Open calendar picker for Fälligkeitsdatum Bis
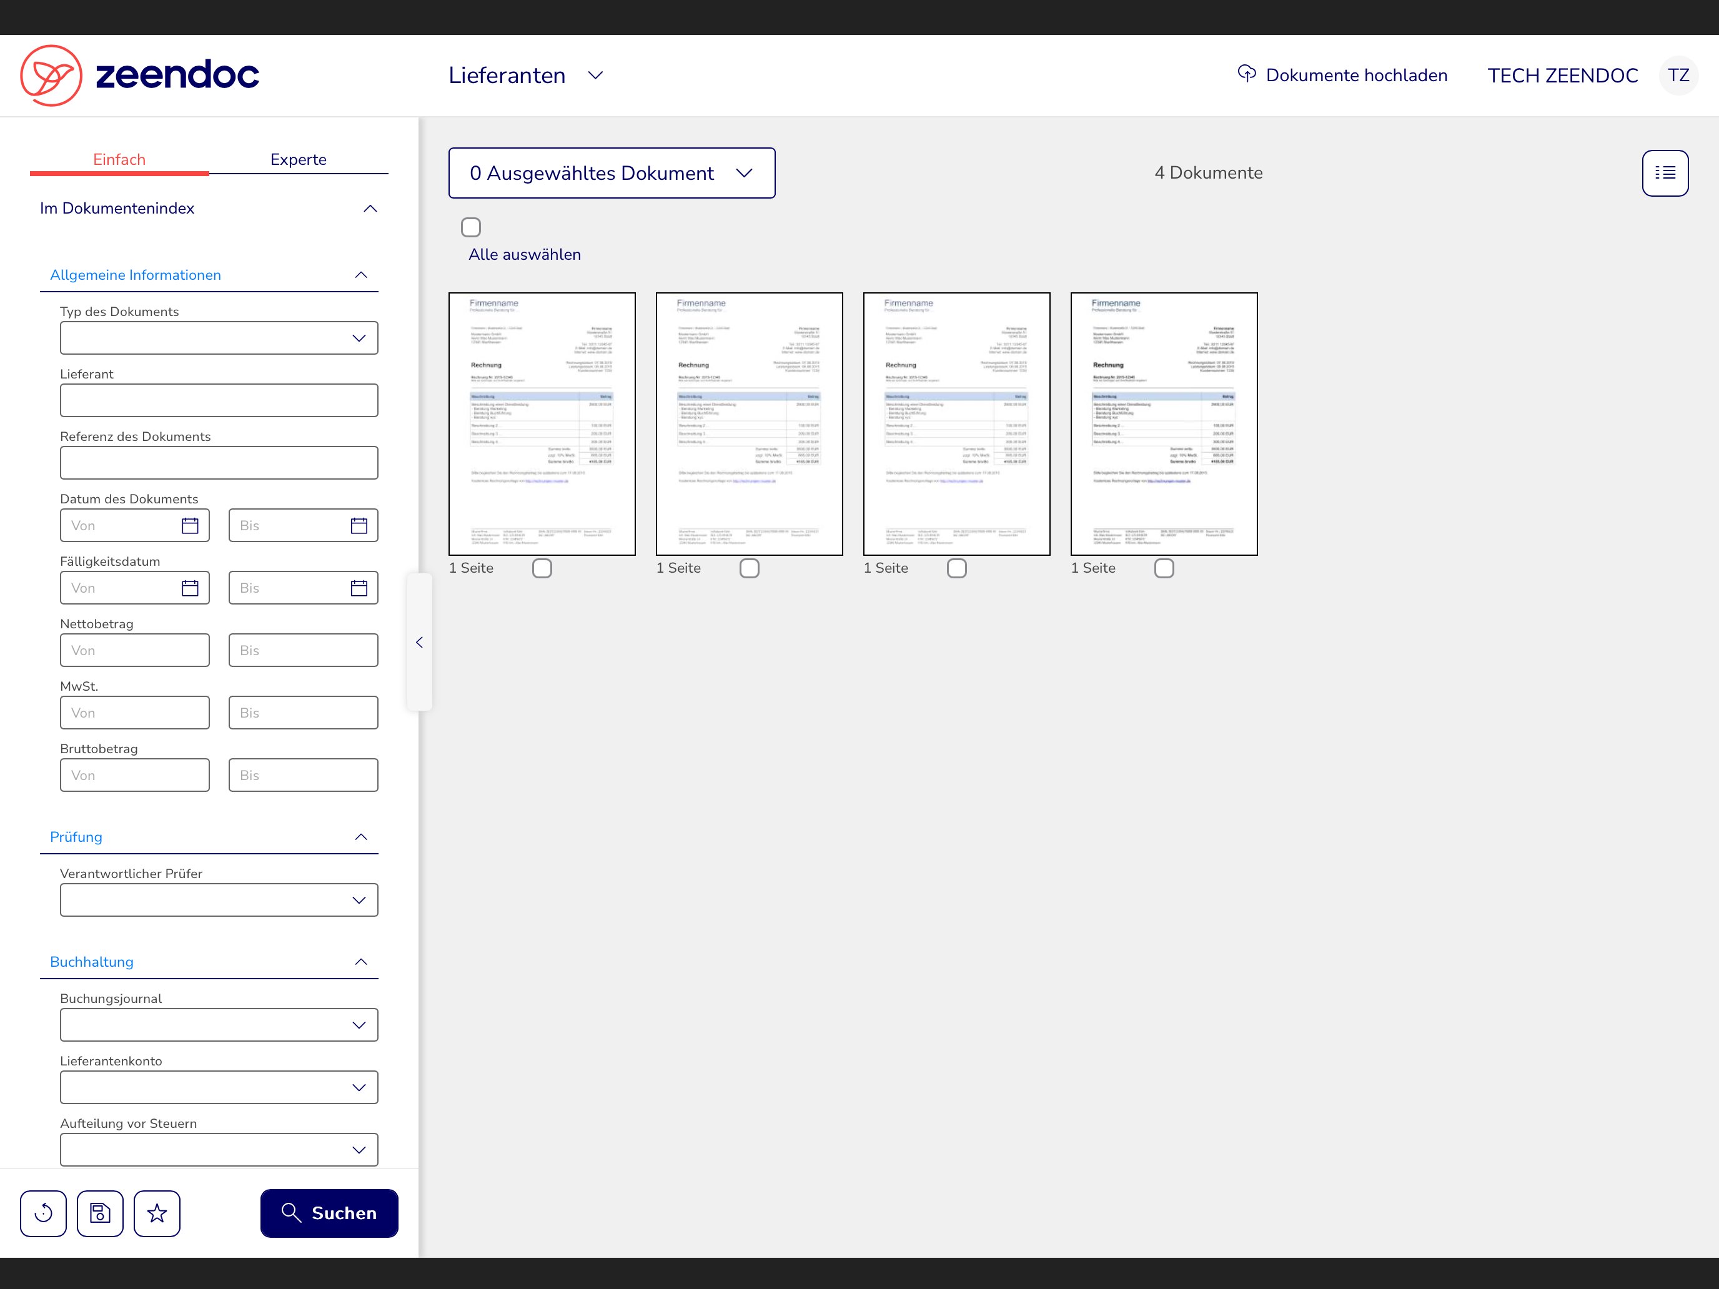The image size is (1719, 1289). pos(359,588)
